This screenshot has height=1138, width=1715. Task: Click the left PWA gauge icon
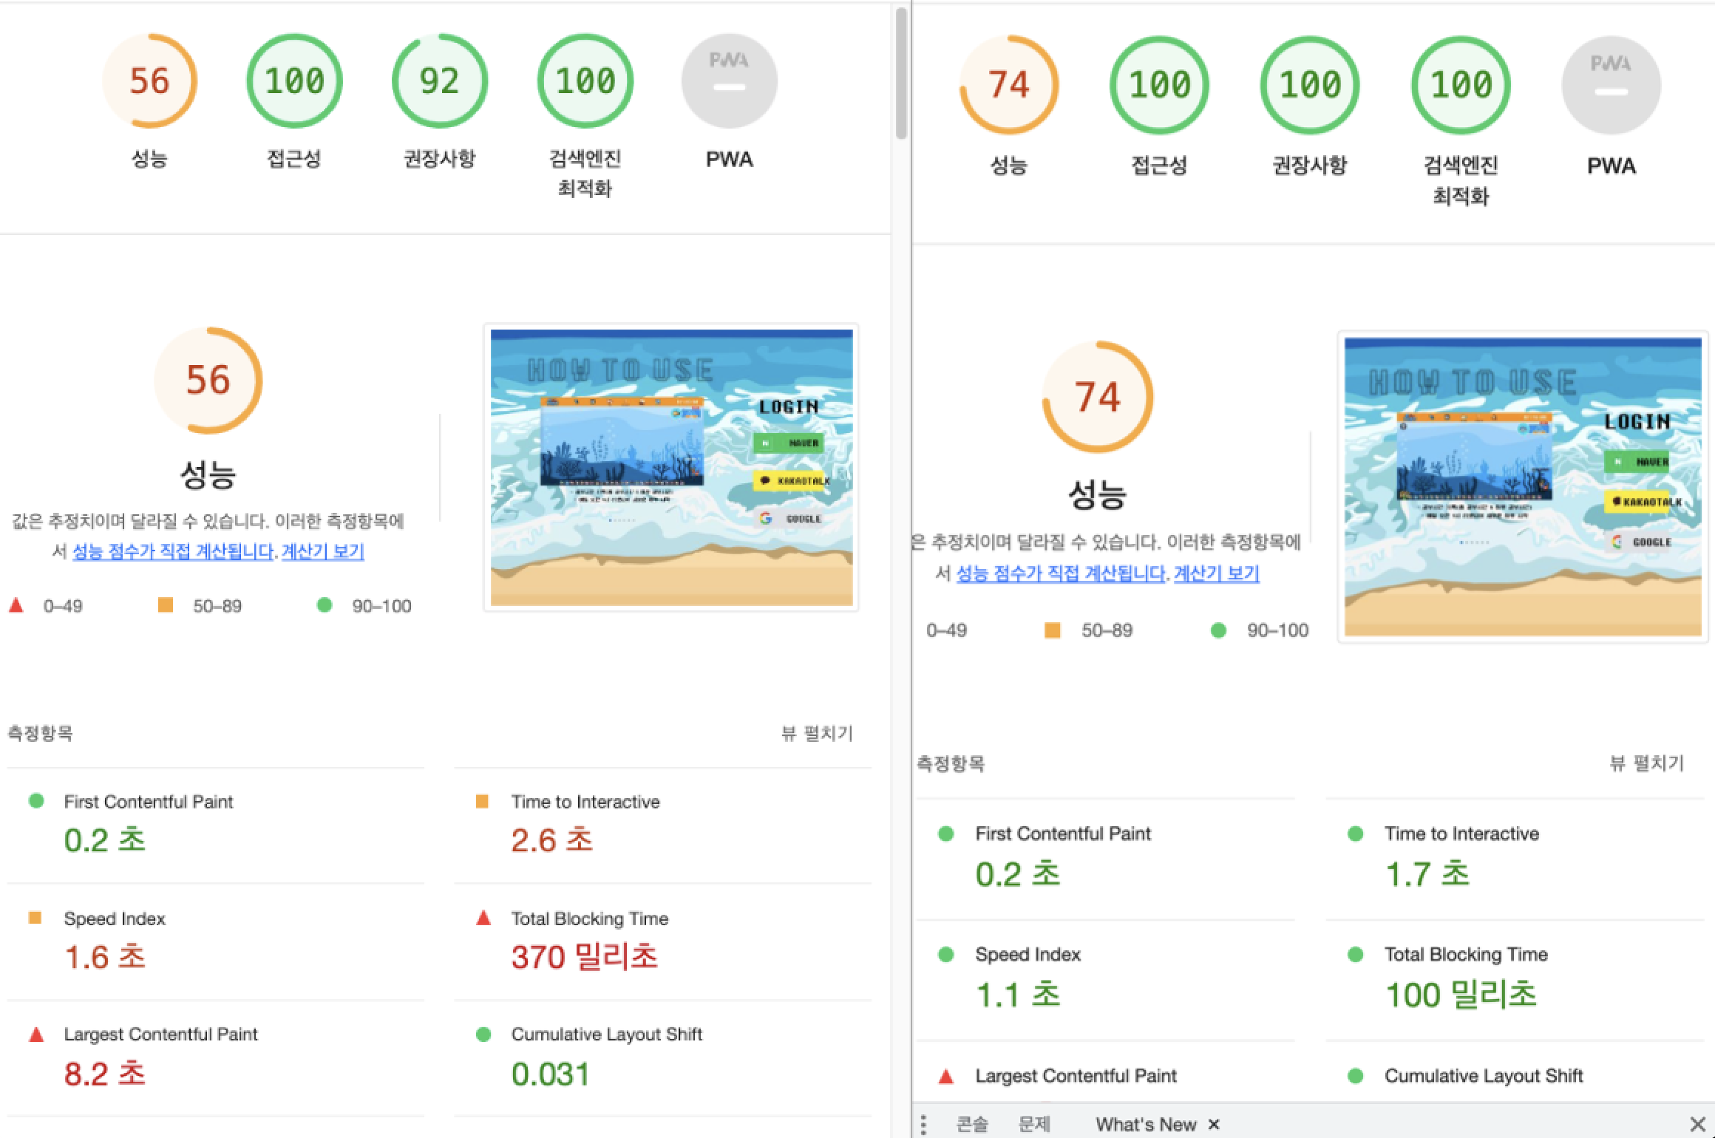729,81
